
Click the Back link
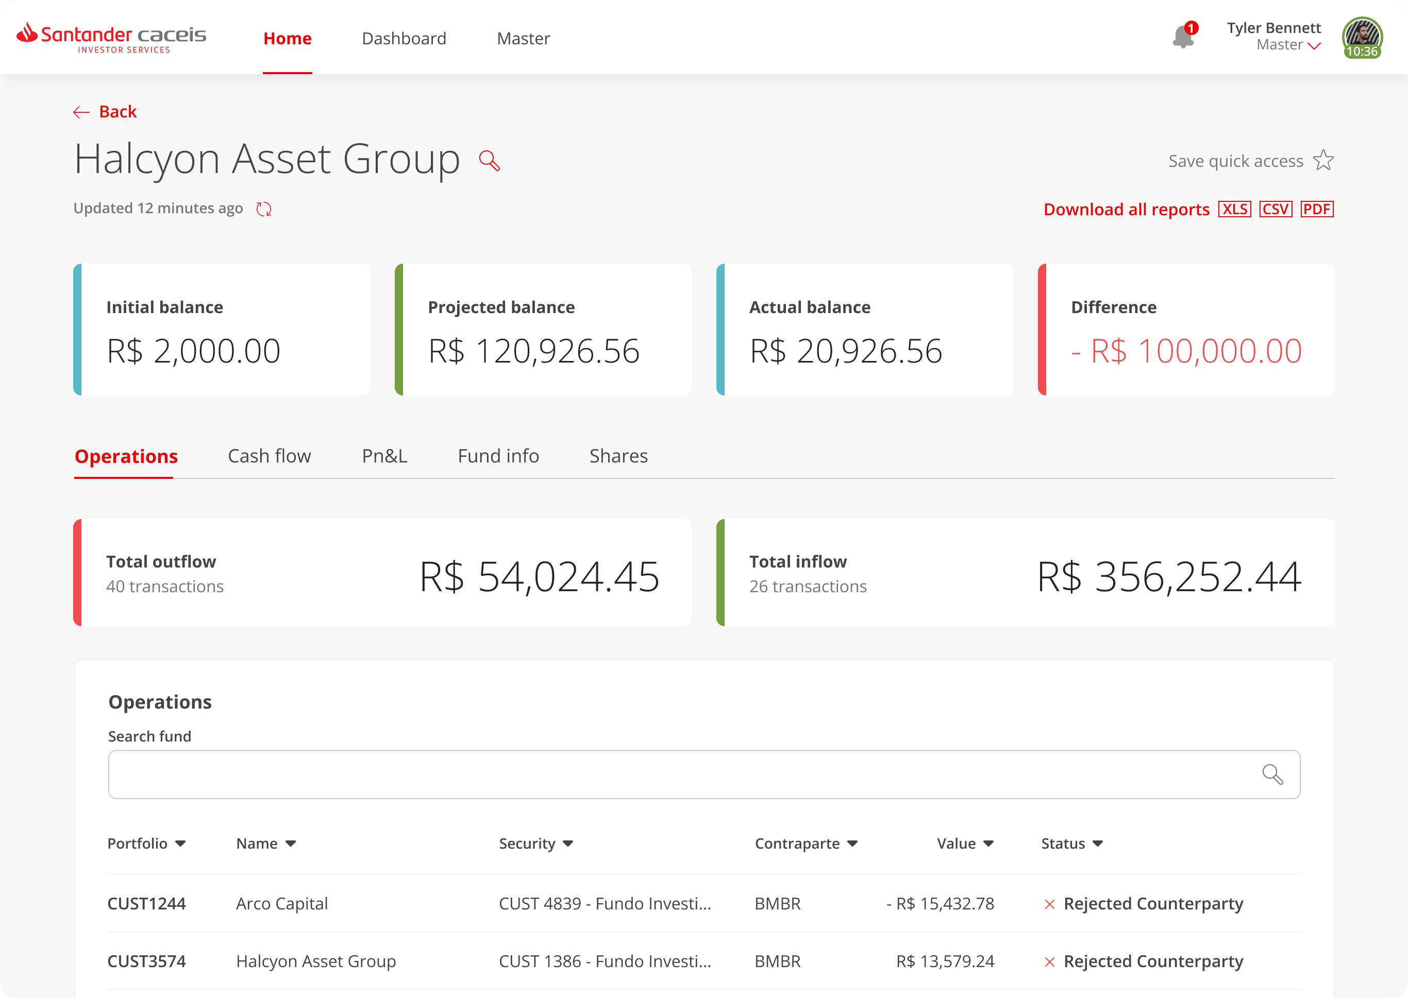pyautogui.click(x=118, y=112)
